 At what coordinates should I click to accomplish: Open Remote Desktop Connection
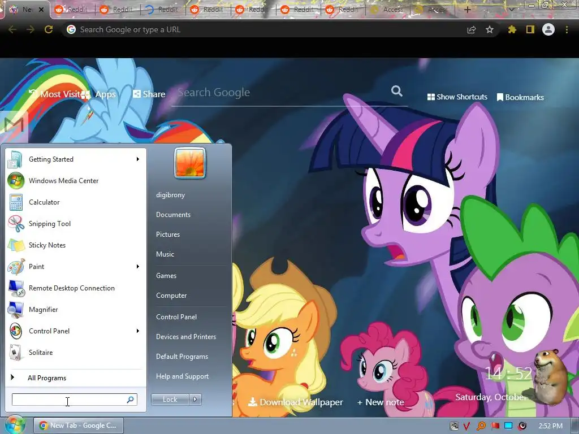76,288
